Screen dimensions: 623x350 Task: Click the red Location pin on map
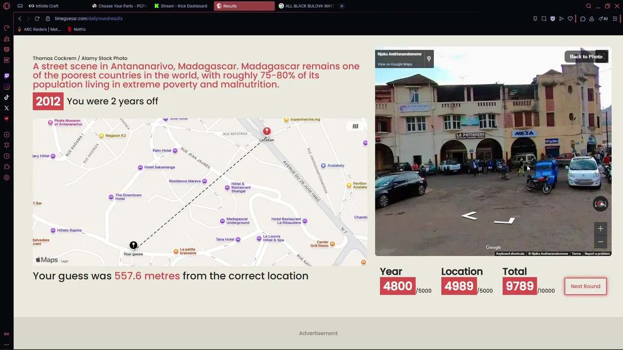(x=267, y=131)
